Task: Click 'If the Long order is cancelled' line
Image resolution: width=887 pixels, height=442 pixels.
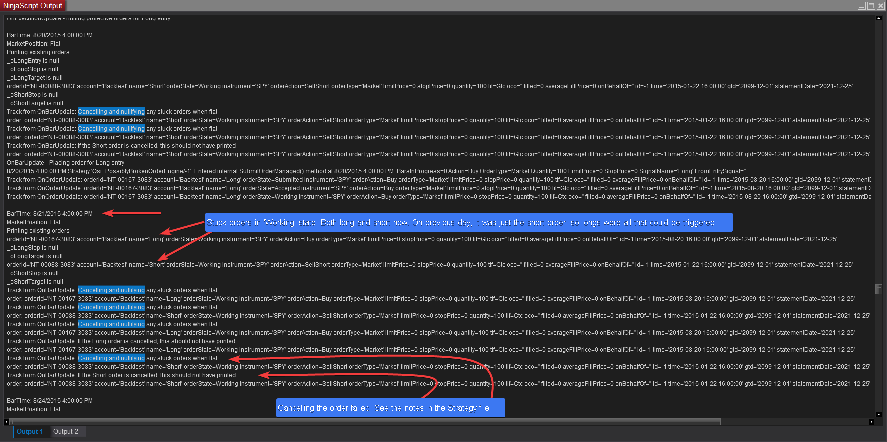Action: [x=121, y=341]
